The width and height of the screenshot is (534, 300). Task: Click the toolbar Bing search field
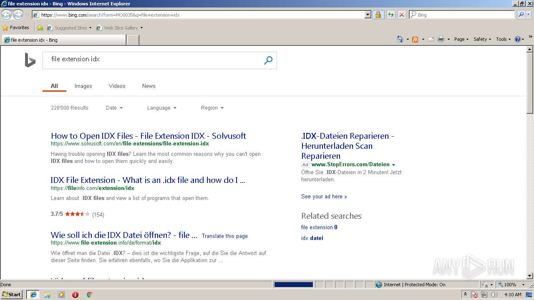(462, 15)
